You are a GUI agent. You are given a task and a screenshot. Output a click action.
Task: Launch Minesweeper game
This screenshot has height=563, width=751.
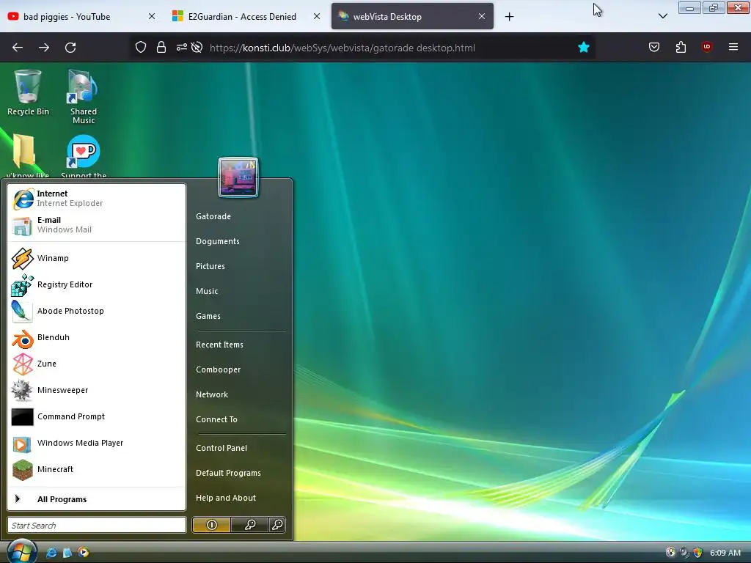tap(96, 390)
